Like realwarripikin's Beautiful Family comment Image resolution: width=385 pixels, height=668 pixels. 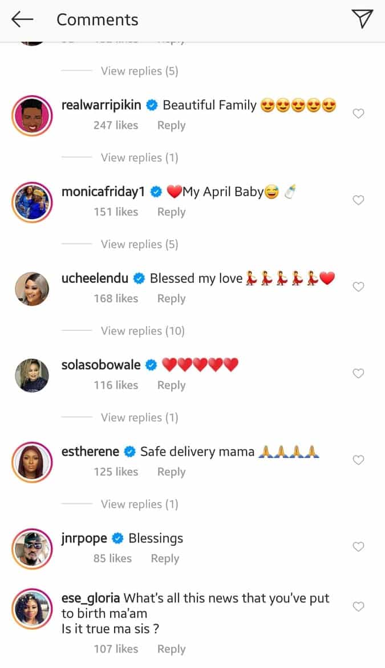click(x=358, y=114)
